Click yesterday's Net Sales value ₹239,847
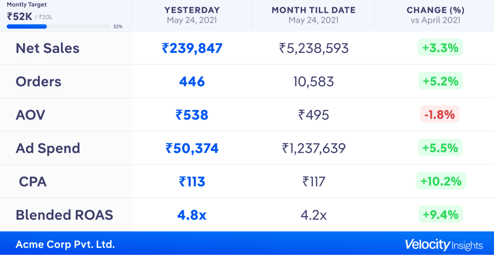Screen dimensions: 494x277 coord(192,48)
